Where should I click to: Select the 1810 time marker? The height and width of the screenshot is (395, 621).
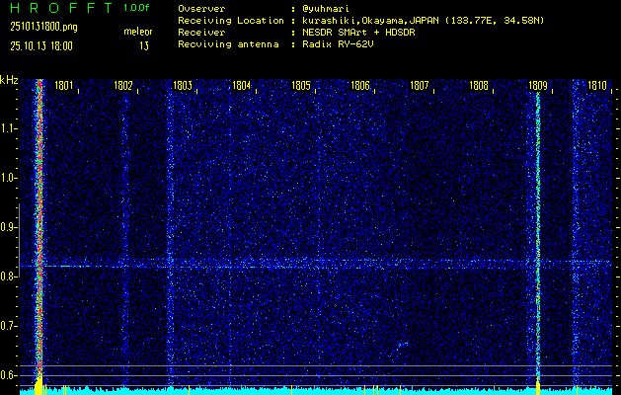[x=596, y=86]
